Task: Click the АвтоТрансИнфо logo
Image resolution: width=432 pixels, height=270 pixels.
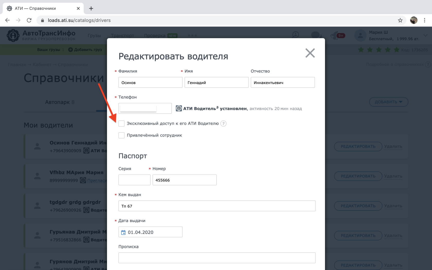Action: pyautogui.click(x=41, y=35)
